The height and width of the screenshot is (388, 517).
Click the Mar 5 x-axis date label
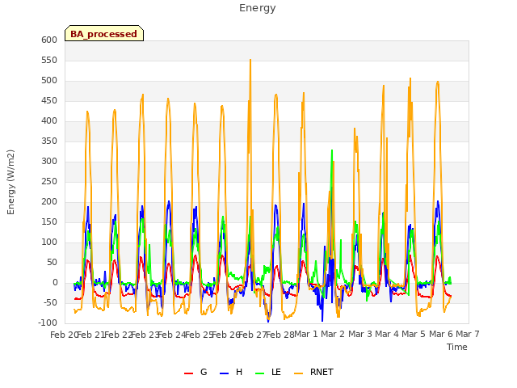click(x=414, y=335)
